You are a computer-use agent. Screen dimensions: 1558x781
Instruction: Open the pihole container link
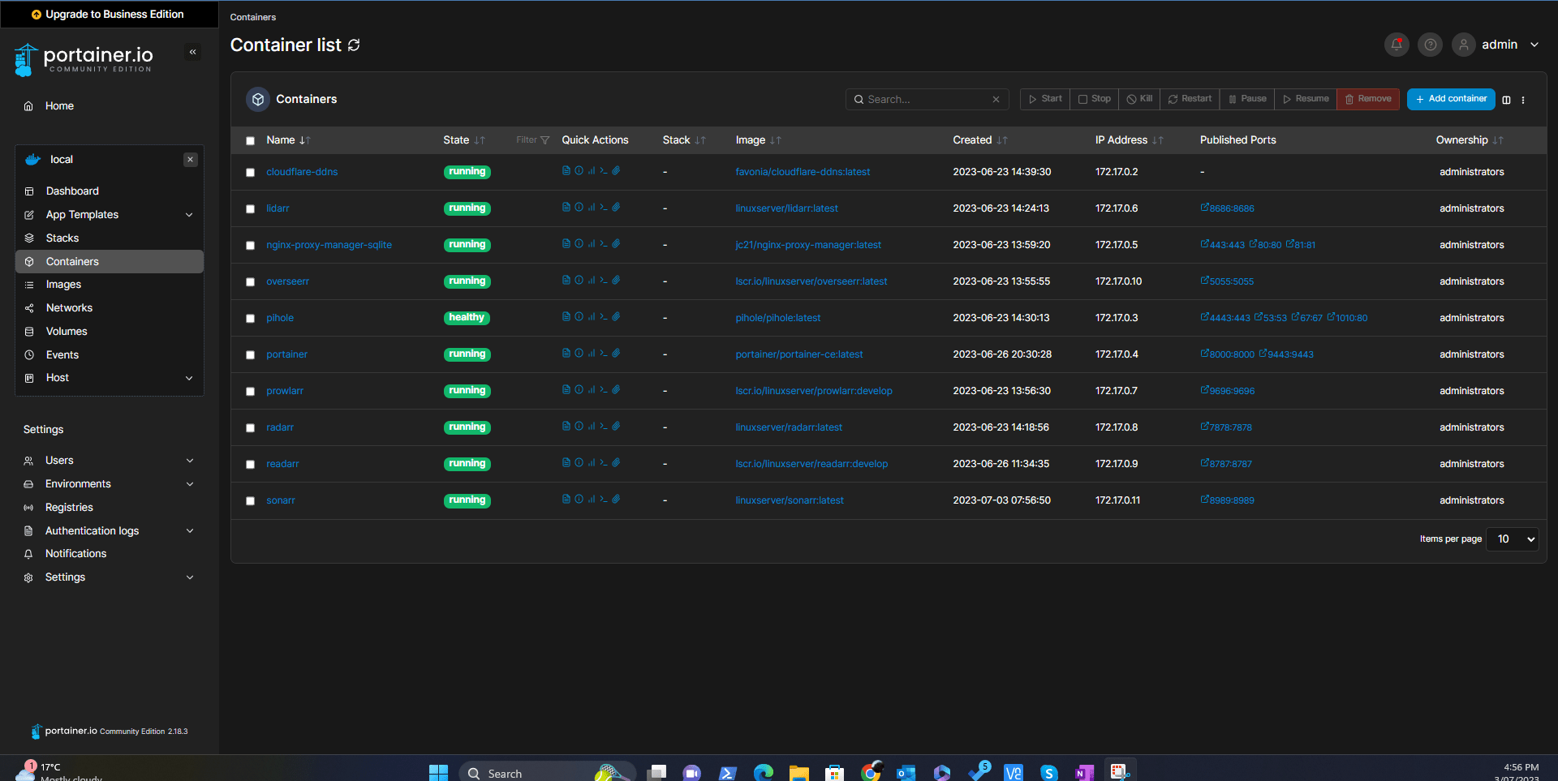point(280,318)
